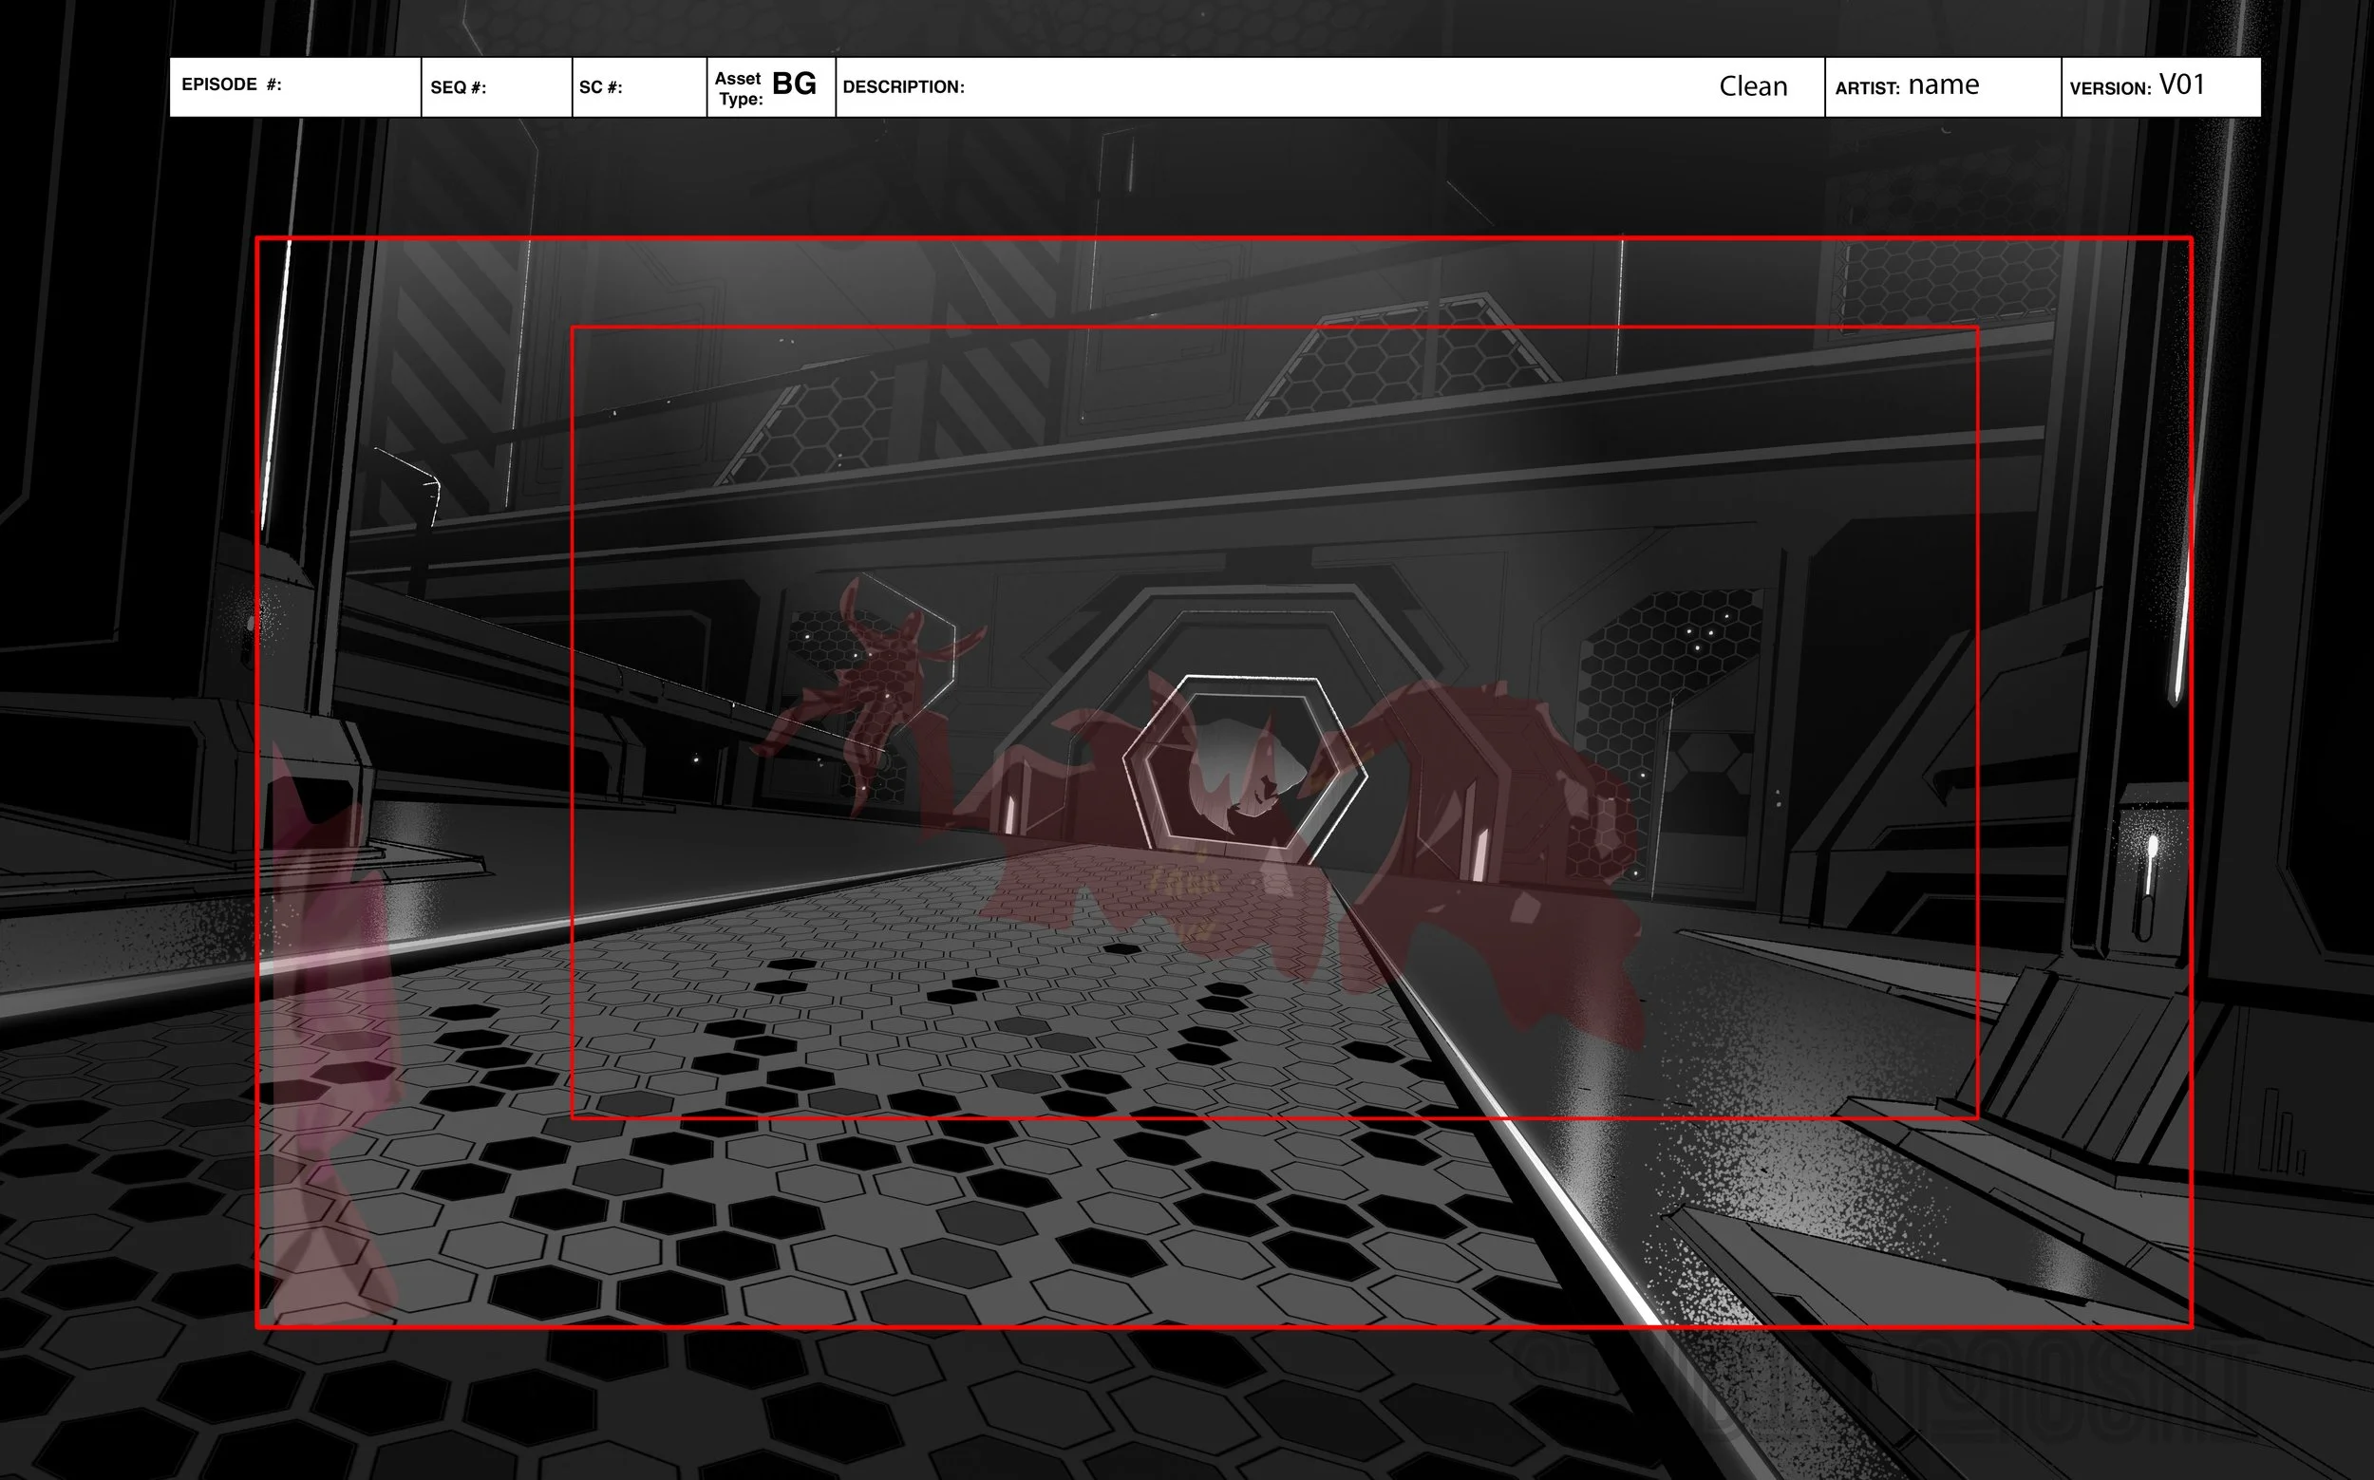Click the DESCRIPTION label
This screenshot has width=2374, height=1480.
pyautogui.click(x=903, y=87)
